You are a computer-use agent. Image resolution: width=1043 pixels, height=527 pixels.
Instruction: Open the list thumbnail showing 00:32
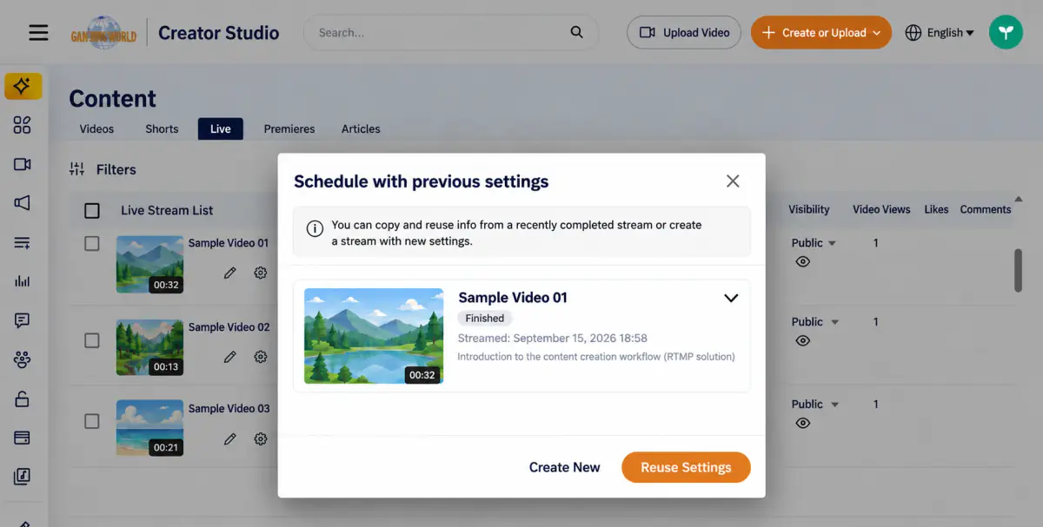tap(149, 265)
